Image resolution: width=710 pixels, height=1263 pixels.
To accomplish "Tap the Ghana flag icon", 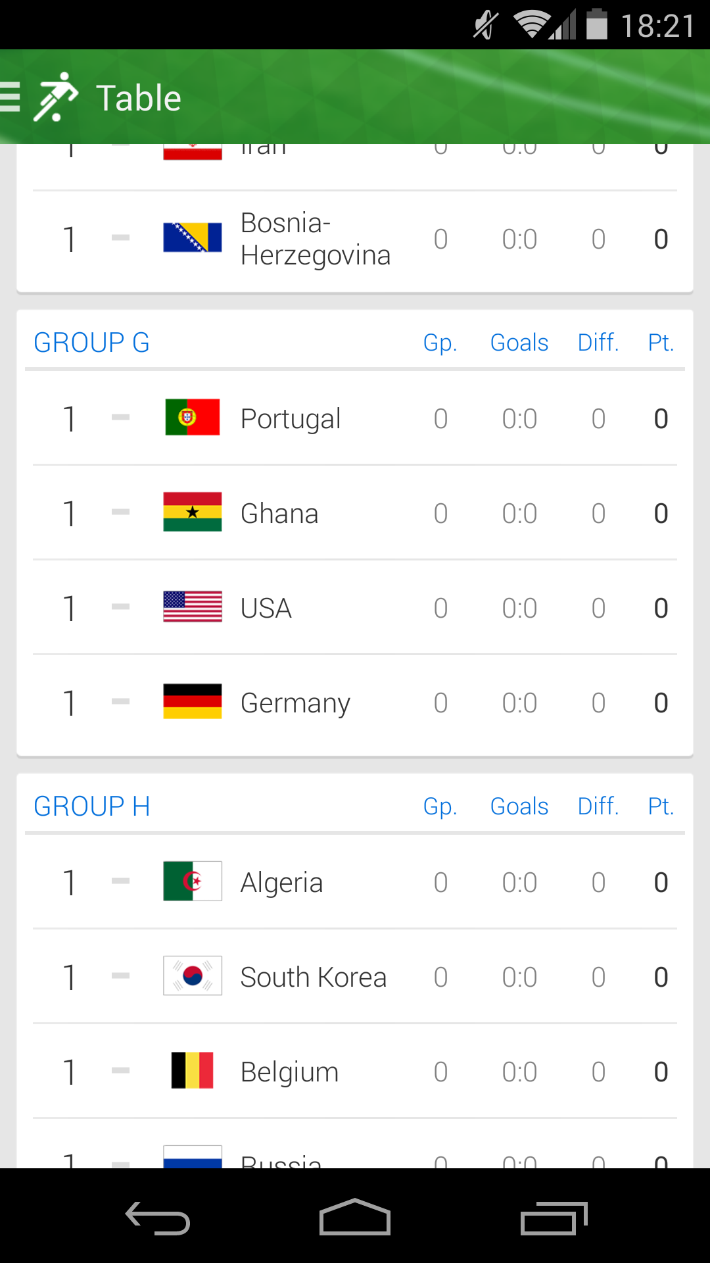I will click(192, 512).
